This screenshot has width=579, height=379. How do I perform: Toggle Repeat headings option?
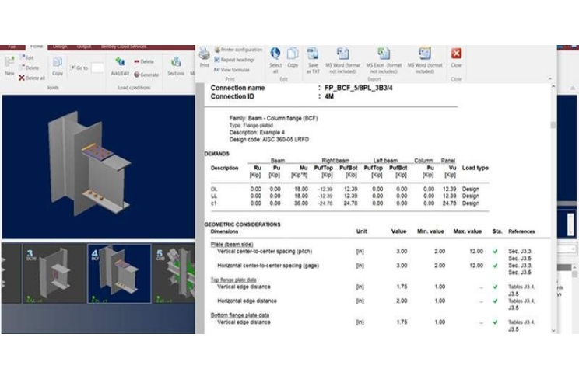click(235, 59)
